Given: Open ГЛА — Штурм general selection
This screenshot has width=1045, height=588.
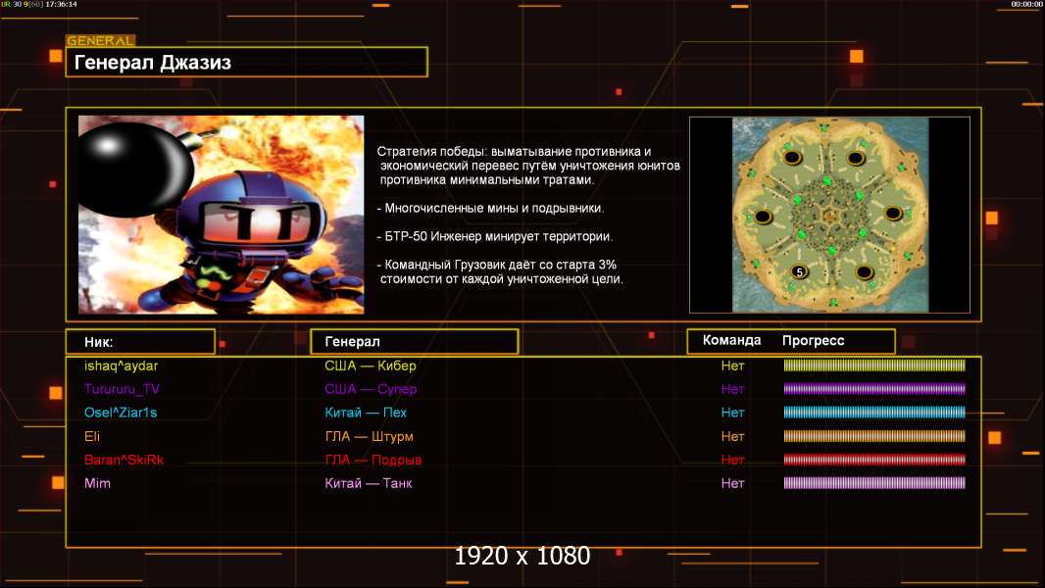Looking at the screenshot, I should point(370,436).
